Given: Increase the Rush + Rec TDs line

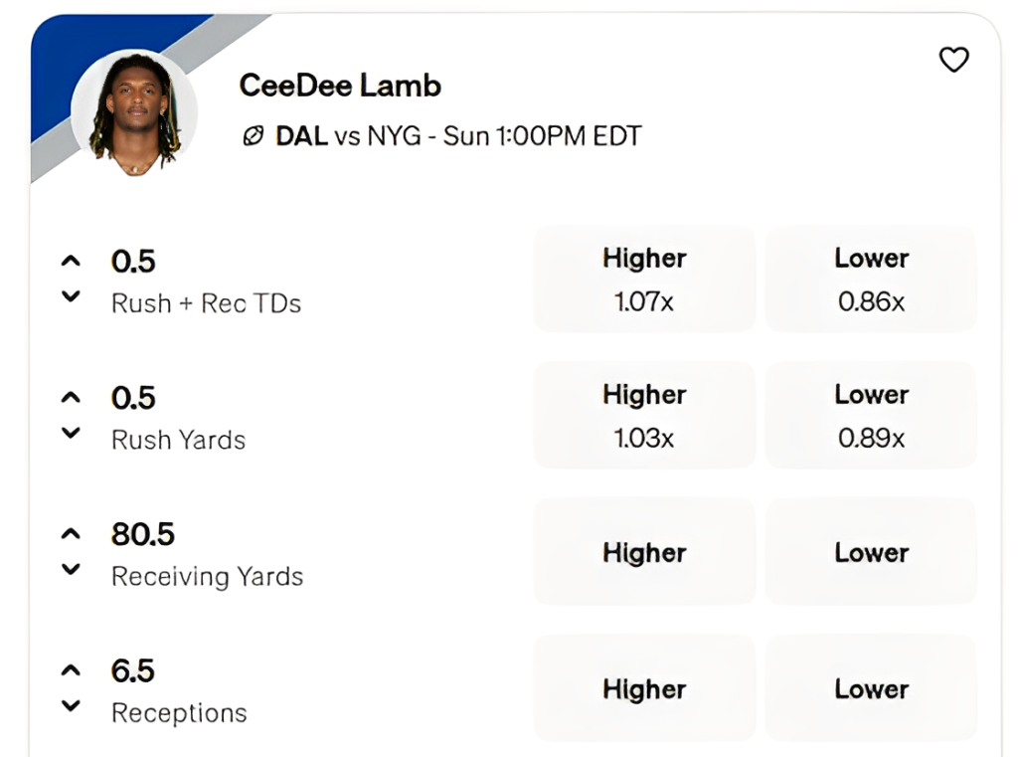Looking at the screenshot, I should tap(70, 261).
